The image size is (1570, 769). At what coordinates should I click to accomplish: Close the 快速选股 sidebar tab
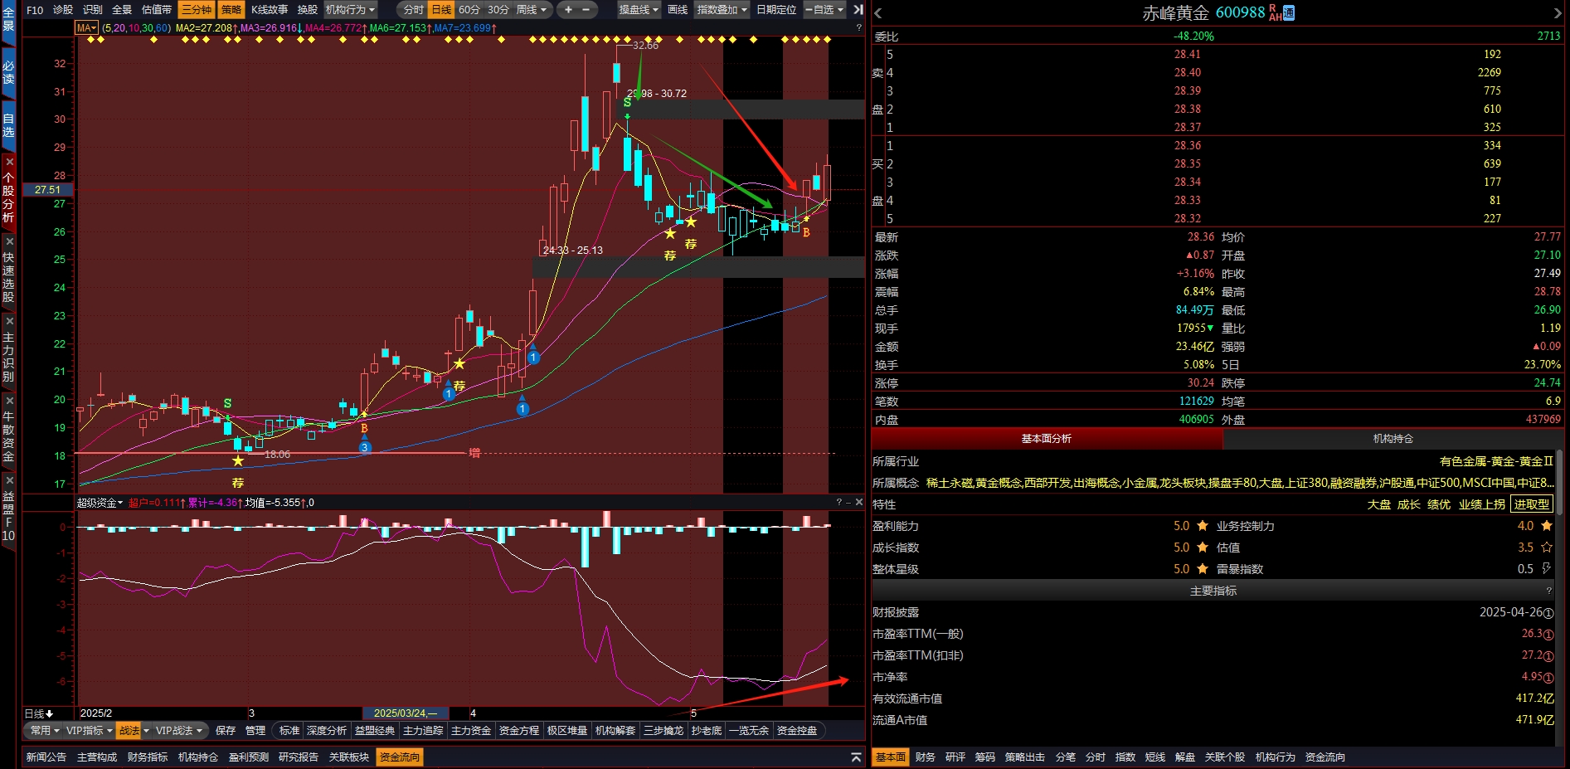8,241
